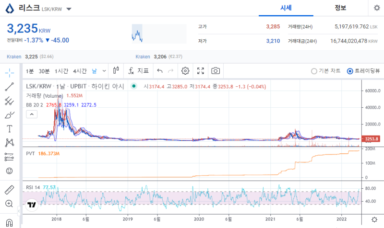Select the ruler measure tool
The height and width of the screenshot is (228, 384).
pos(9,190)
